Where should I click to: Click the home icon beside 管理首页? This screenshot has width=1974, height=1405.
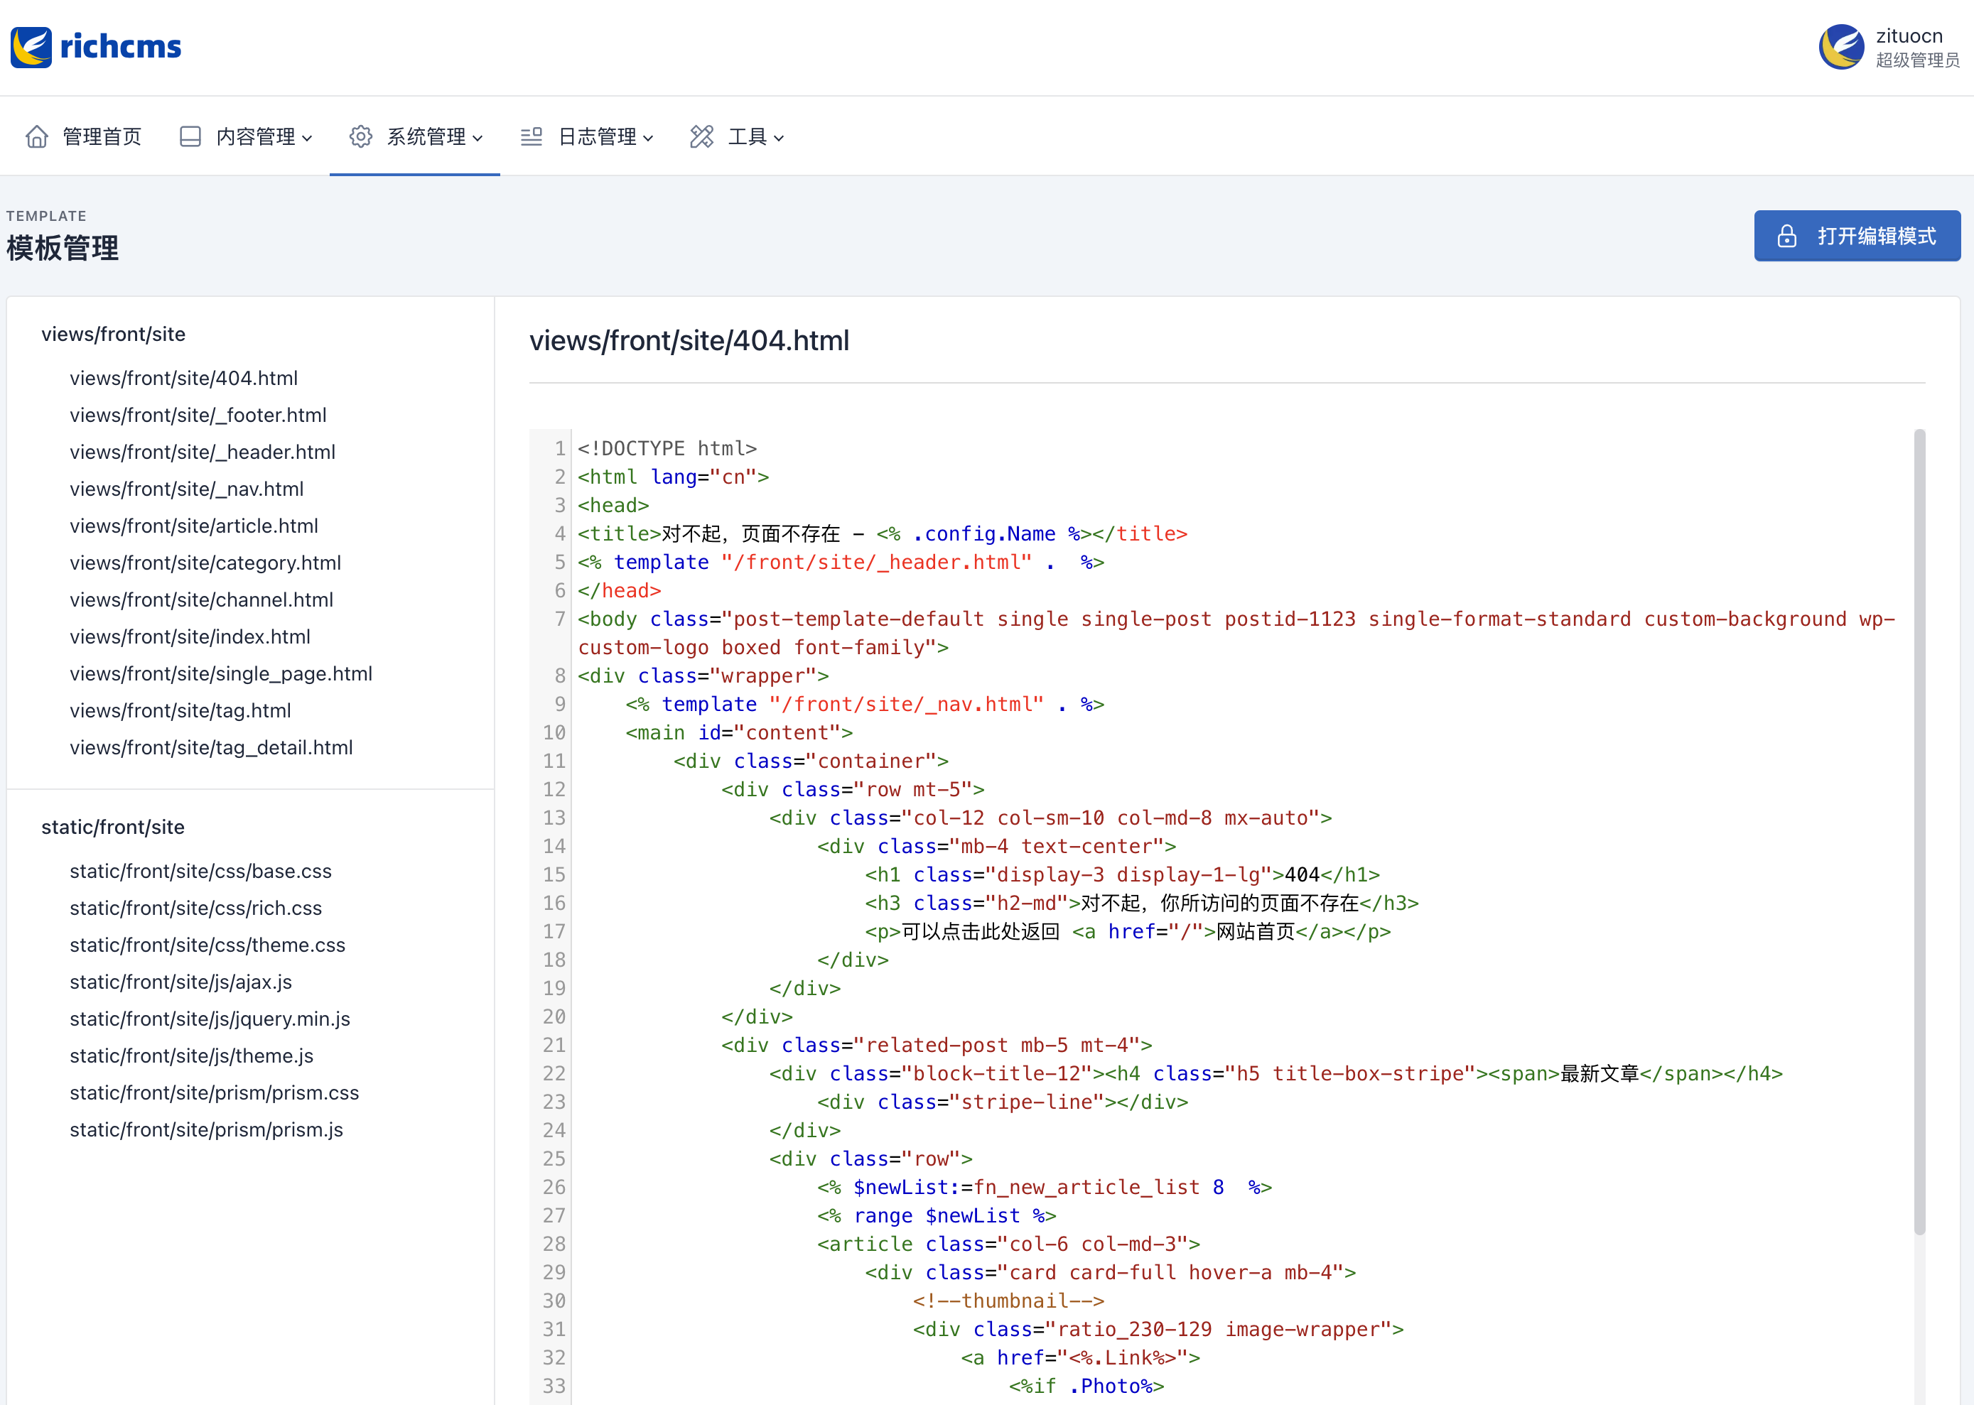point(36,136)
